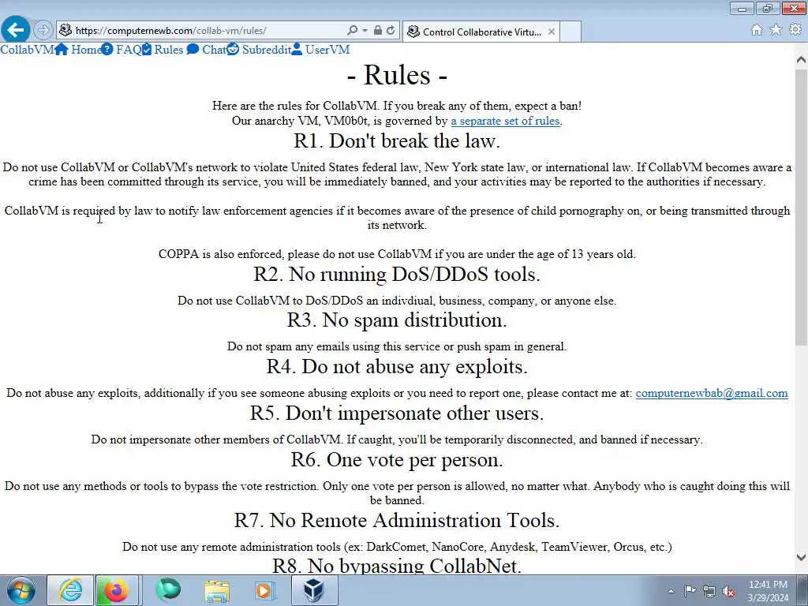Select the Control Collaborative Virtu... tab
Screen dimensions: 808x606
(x=481, y=32)
